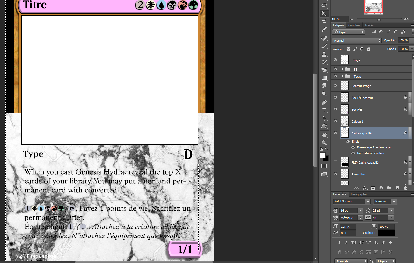Hide the Contour image layer
This screenshot has width=414, height=263.
(x=335, y=86)
